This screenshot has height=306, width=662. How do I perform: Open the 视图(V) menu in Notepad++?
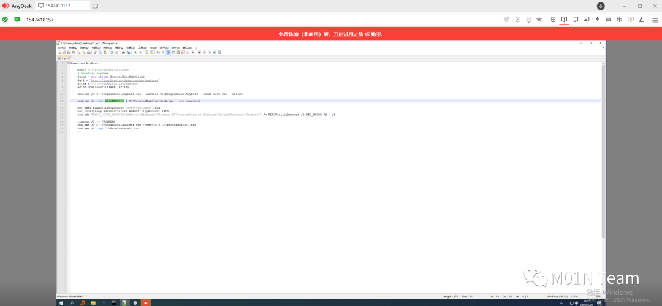96,48
